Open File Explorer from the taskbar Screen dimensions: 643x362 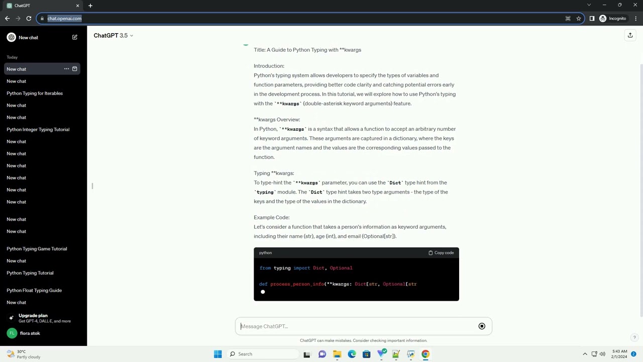click(337, 354)
